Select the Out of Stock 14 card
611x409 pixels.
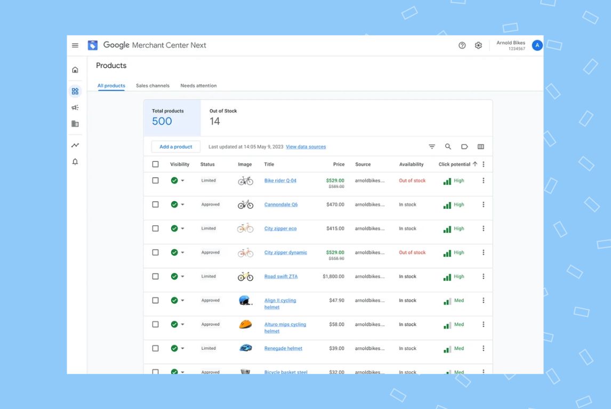click(x=223, y=118)
